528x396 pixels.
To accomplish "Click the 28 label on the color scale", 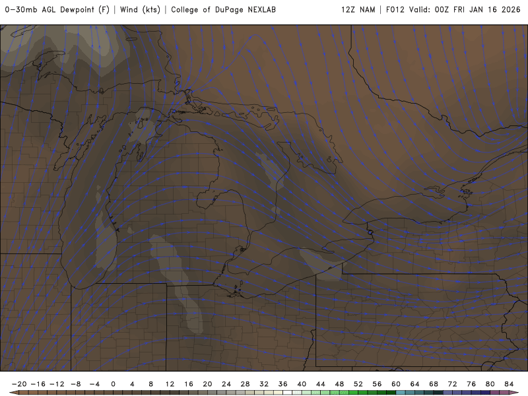I will [245, 384].
